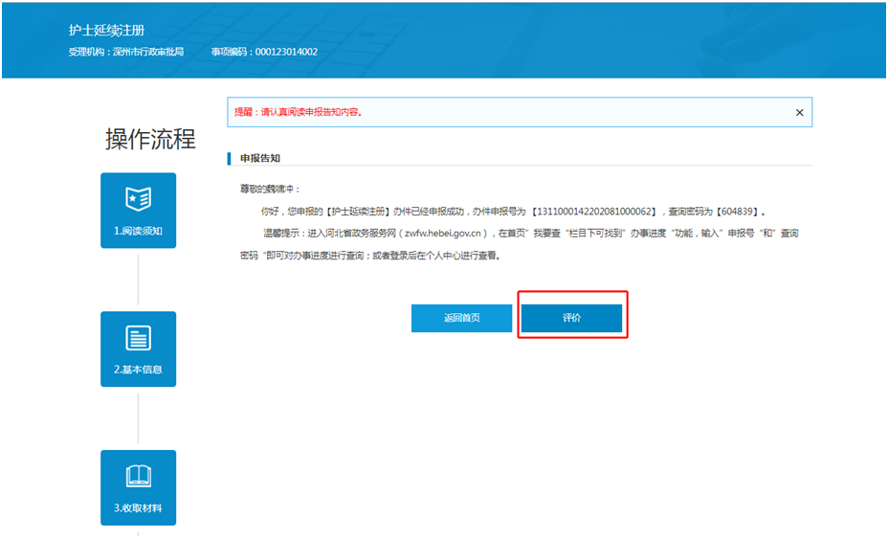Click the zwfw.hebei.gov.cn web address
The image size is (888, 538).
coord(443,233)
